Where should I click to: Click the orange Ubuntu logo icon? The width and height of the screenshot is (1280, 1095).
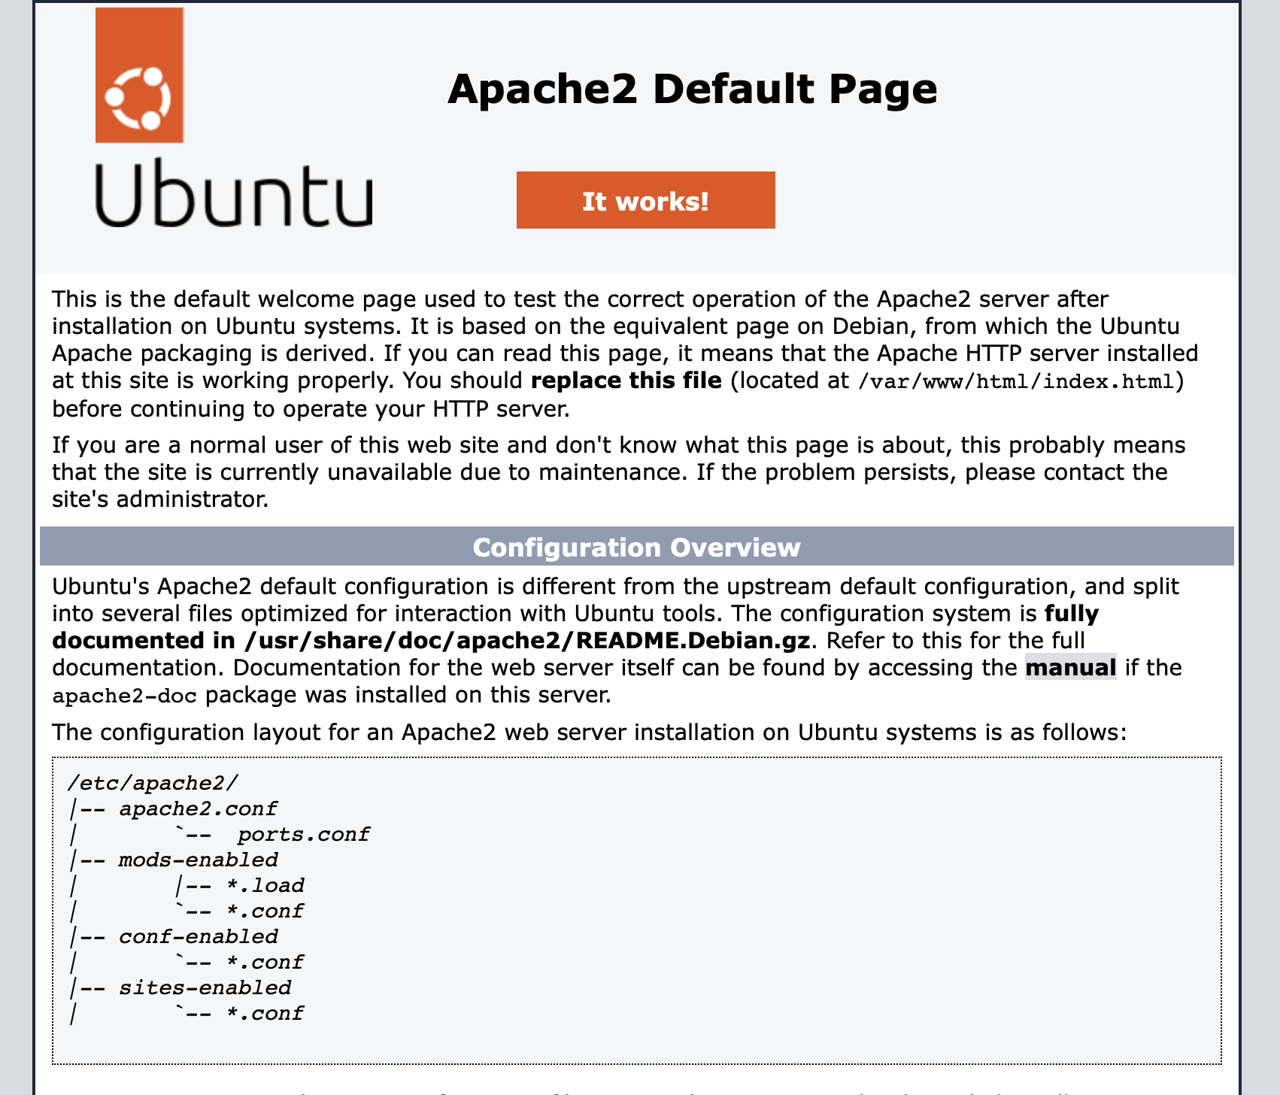click(x=140, y=75)
